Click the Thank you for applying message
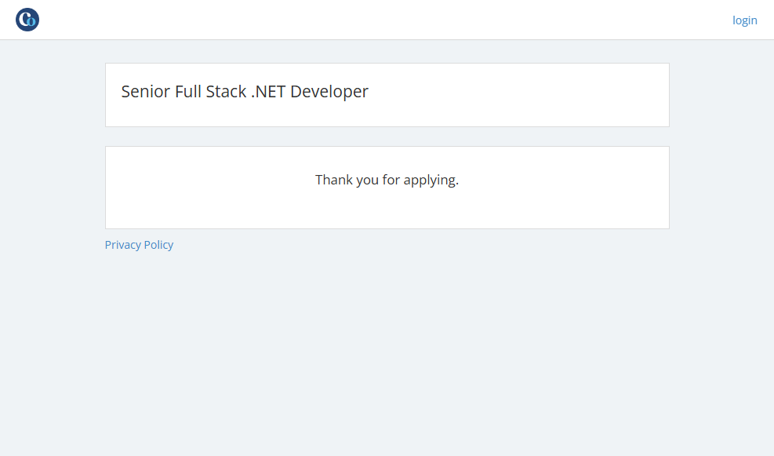 (x=387, y=180)
